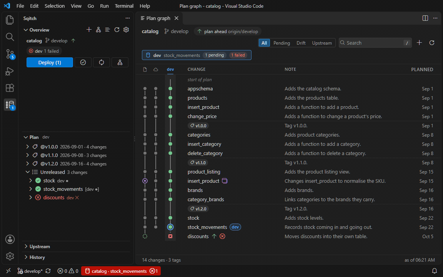This screenshot has width=443, height=277.
Task: Click catalog · stock_movements in the status bar
Action: [x=121, y=271]
